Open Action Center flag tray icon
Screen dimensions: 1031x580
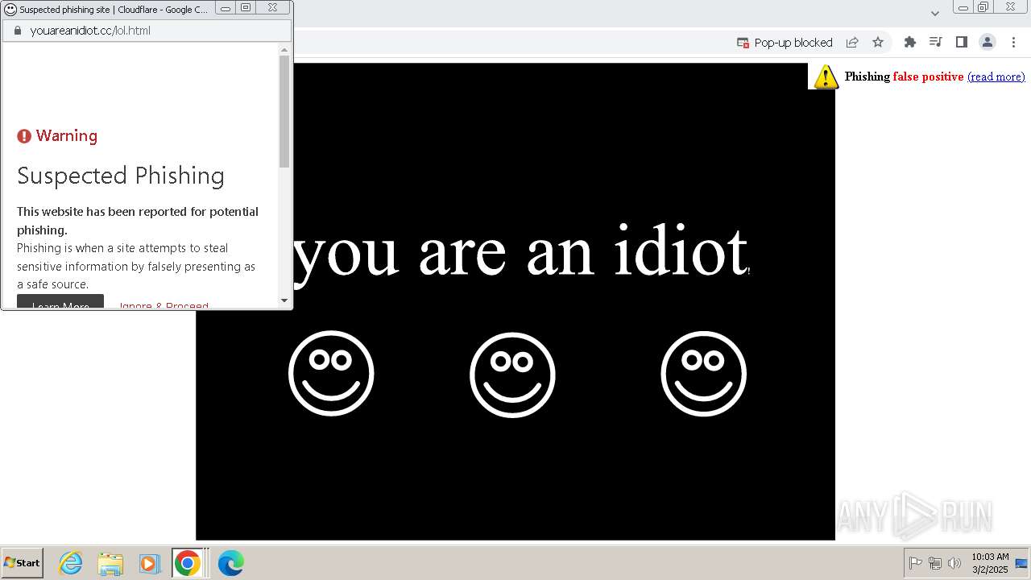(x=916, y=563)
